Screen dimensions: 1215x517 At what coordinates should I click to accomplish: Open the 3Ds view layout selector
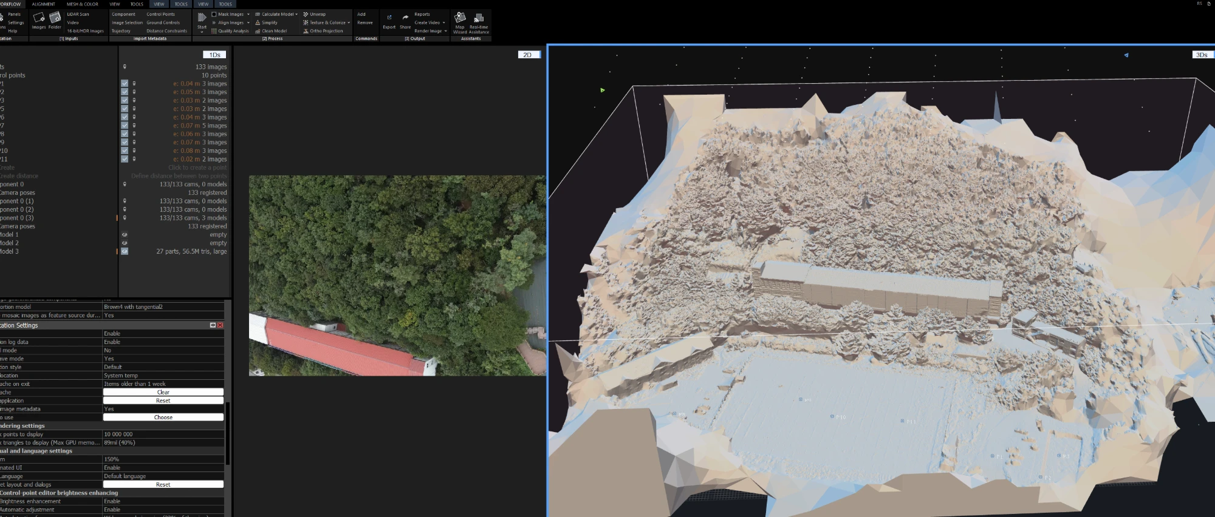point(1203,55)
